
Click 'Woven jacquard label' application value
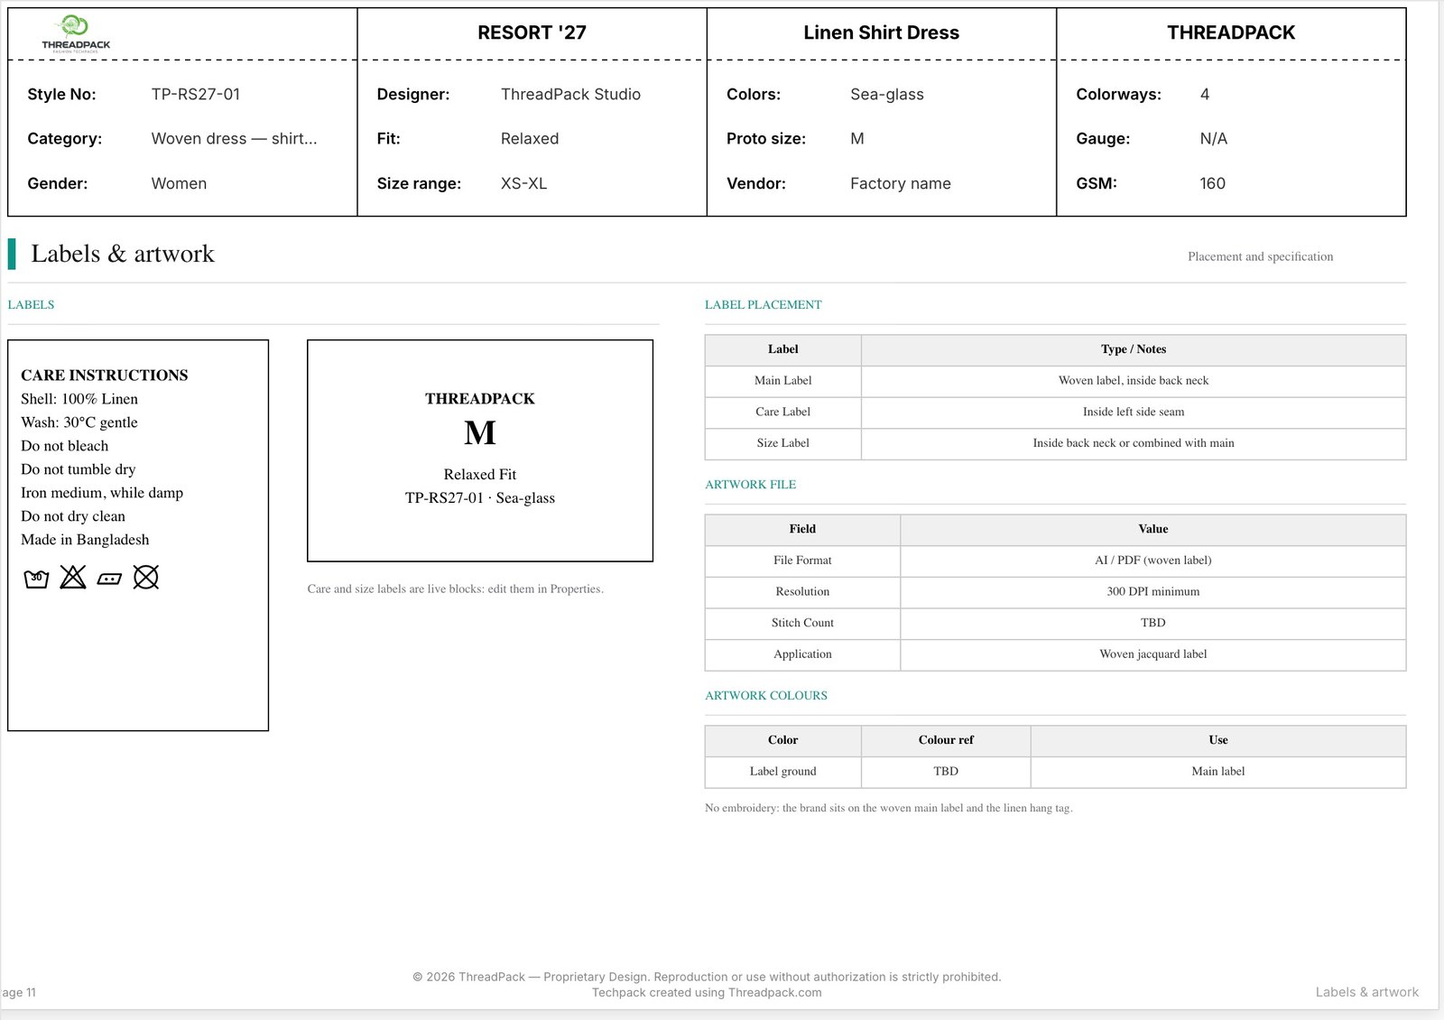click(x=1152, y=654)
